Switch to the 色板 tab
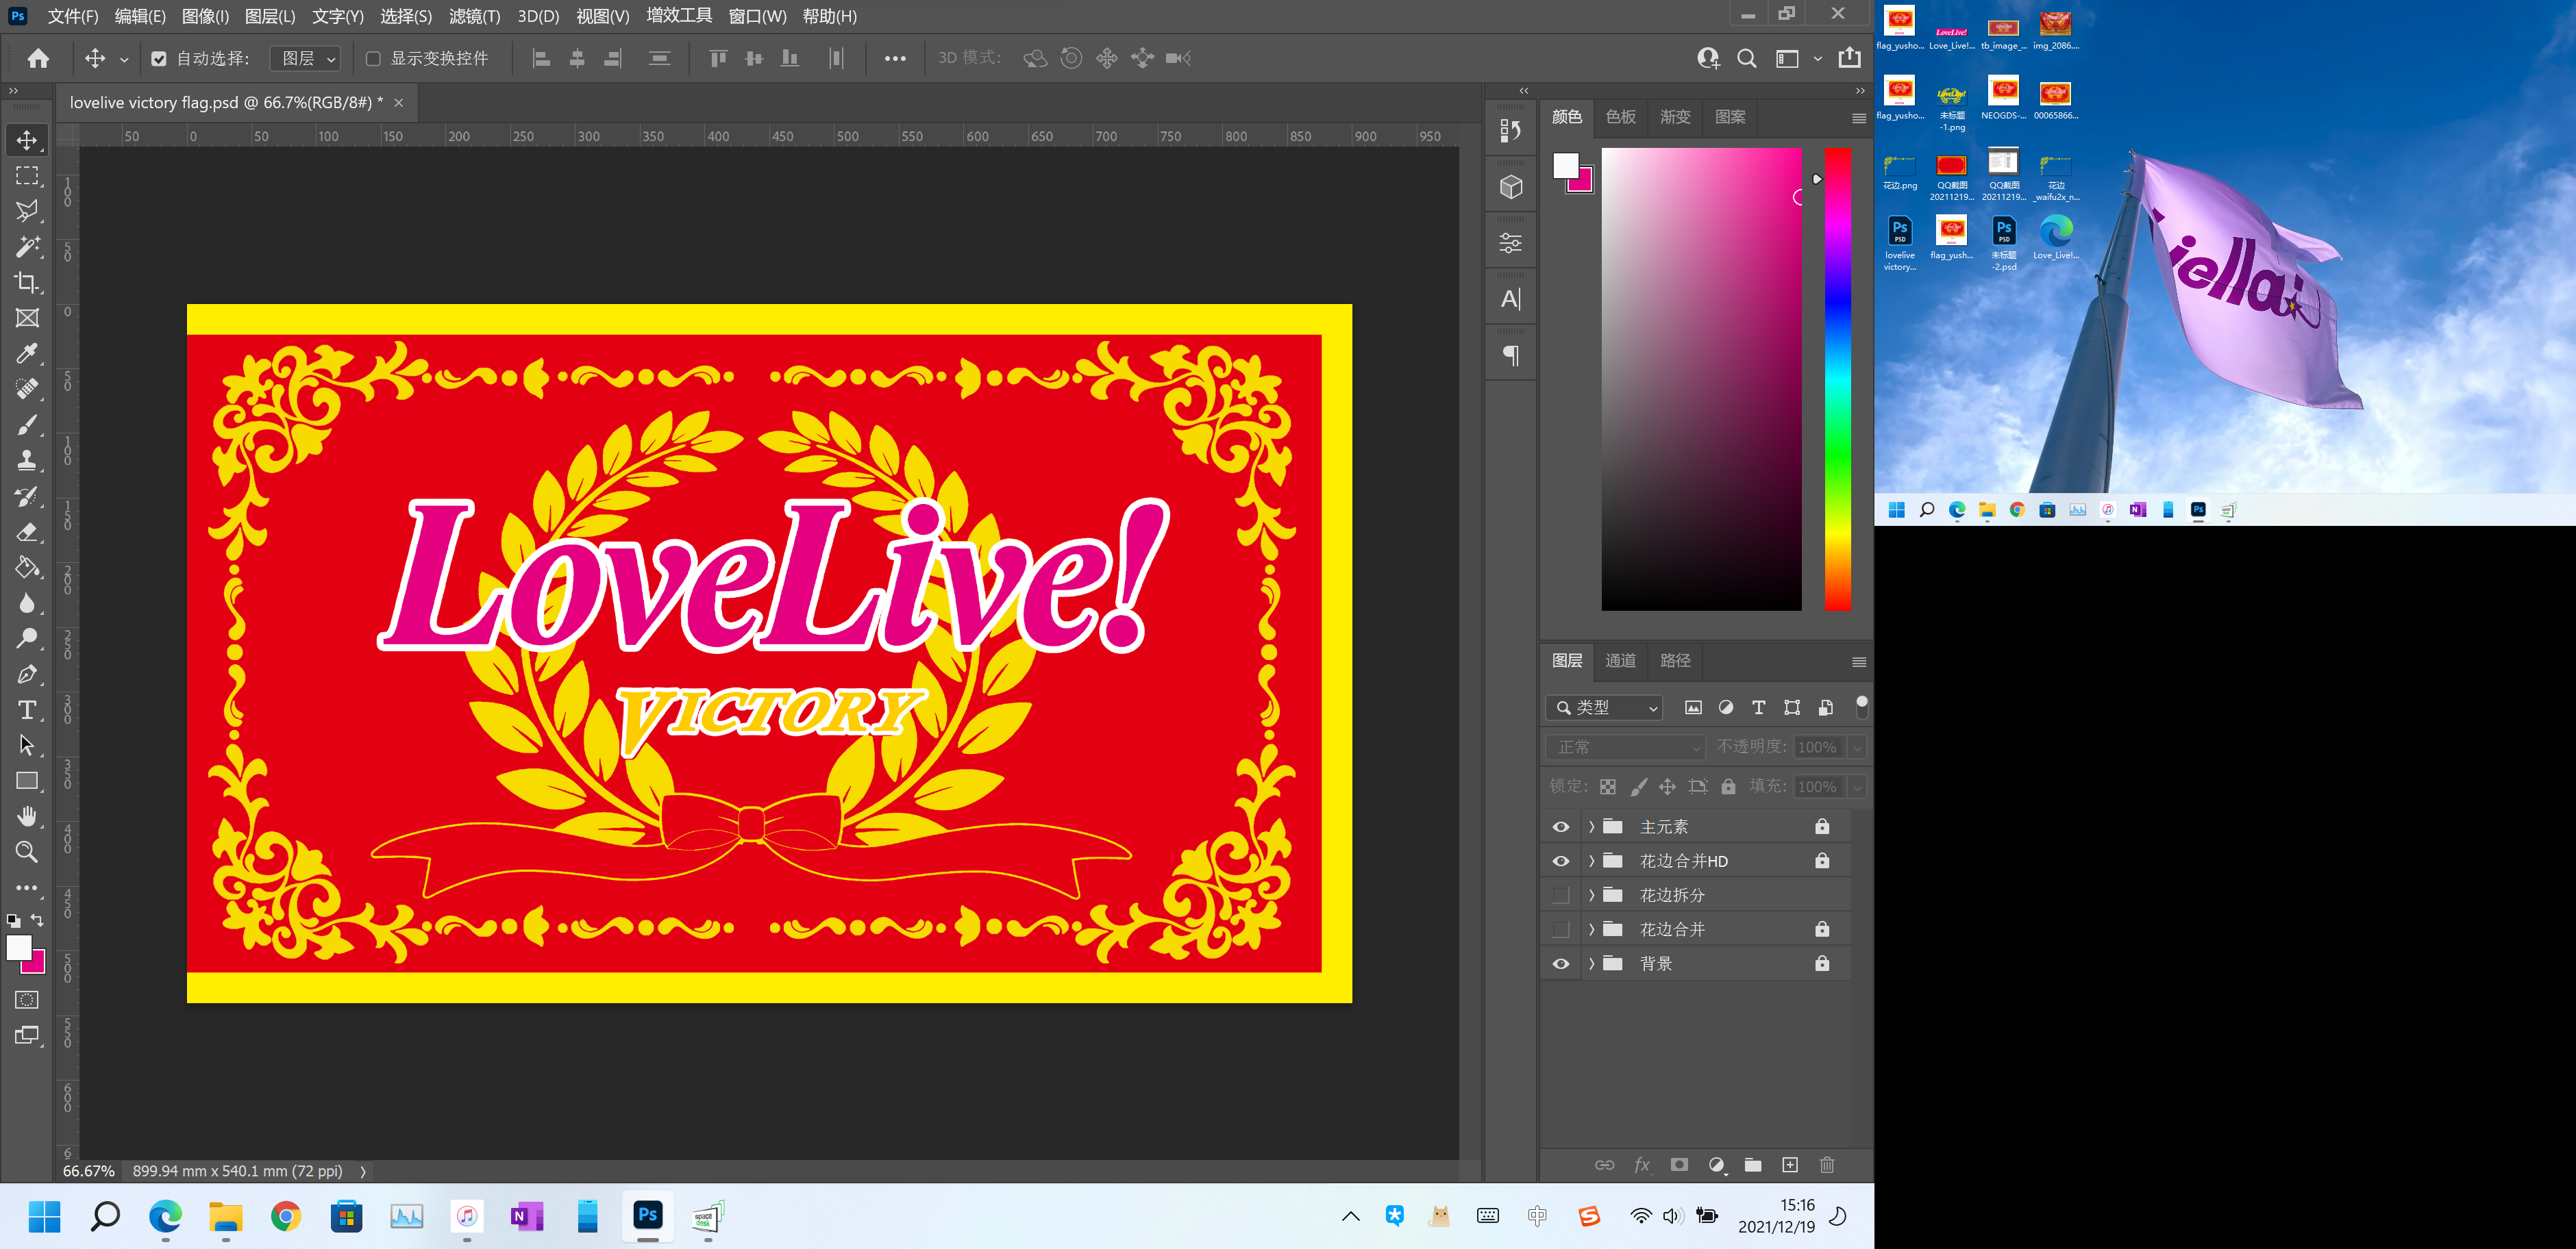 (x=1620, y=117)
